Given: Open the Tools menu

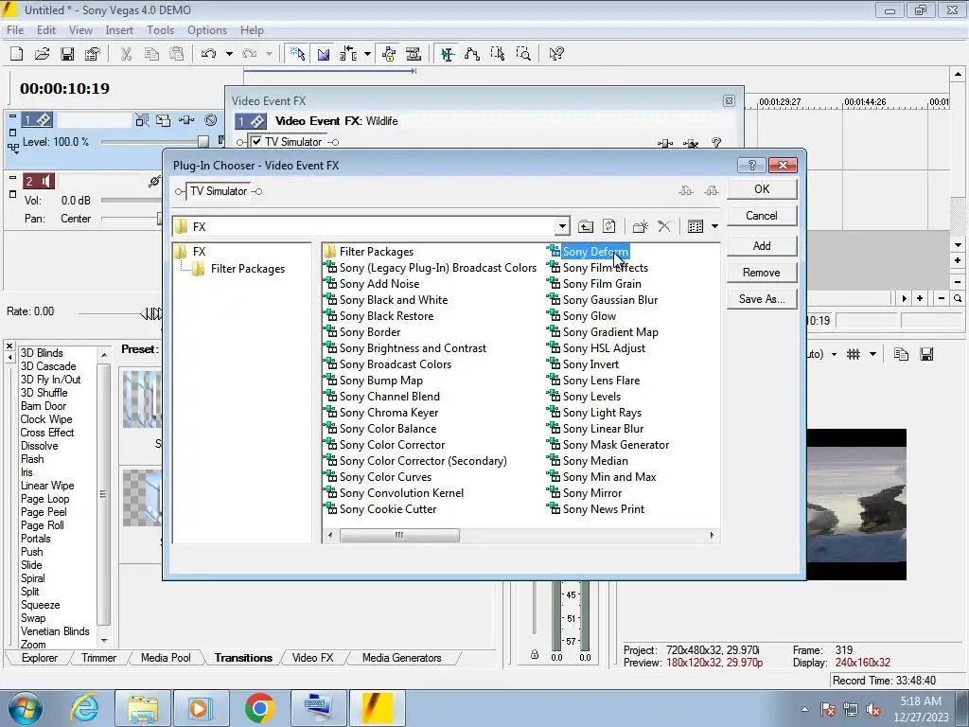Looking at the screenshot, I should pyautogui.click(x=160, y=29).
